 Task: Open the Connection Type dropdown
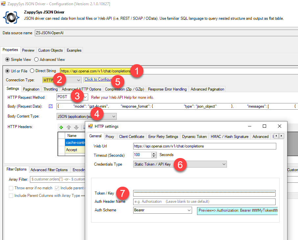click(79, 80)
